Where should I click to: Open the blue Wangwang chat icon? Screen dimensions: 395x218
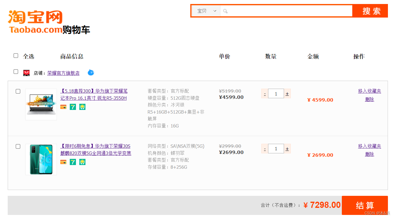pyautogui.click(x=91, y=73)
